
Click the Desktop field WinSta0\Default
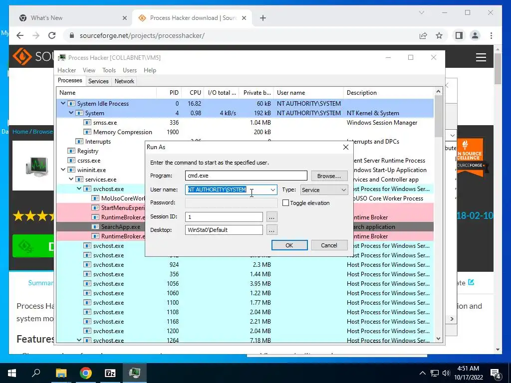[x=224, y=230]
